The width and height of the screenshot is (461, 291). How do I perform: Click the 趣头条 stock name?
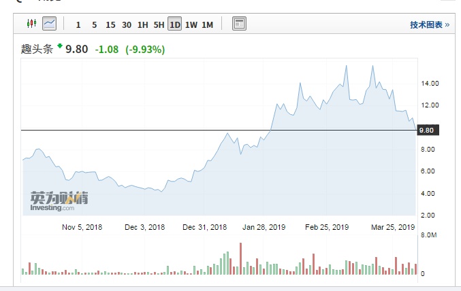coord(37,49)
